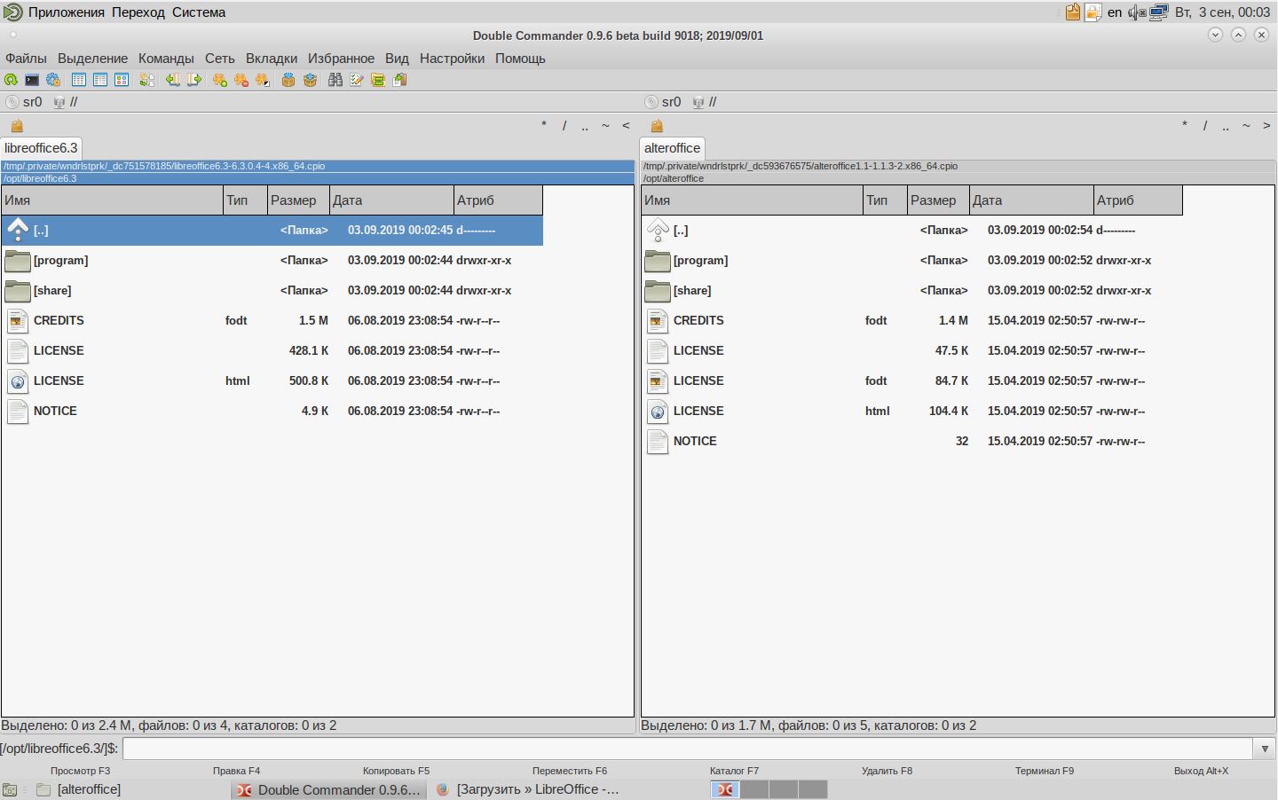Open the Команды menu
This screenshot has height=800, width=1278.
pos(166,59)
